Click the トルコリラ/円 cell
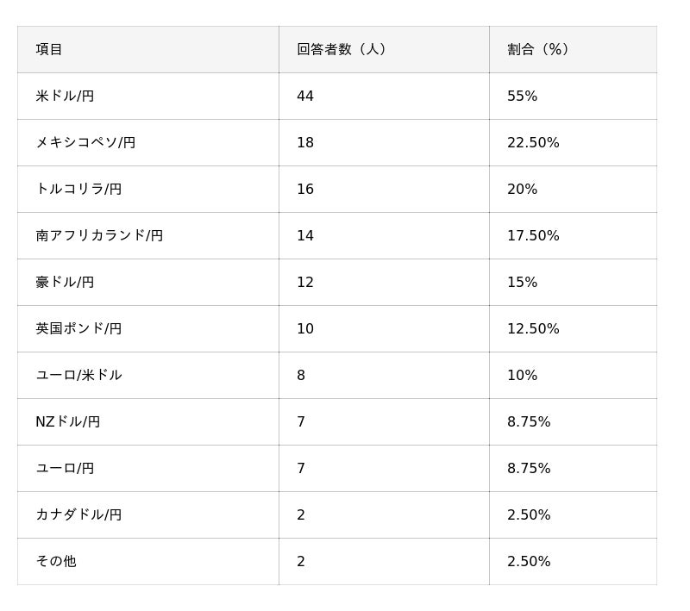The height and width of the screenshot is (611, 690). (78, 189)
